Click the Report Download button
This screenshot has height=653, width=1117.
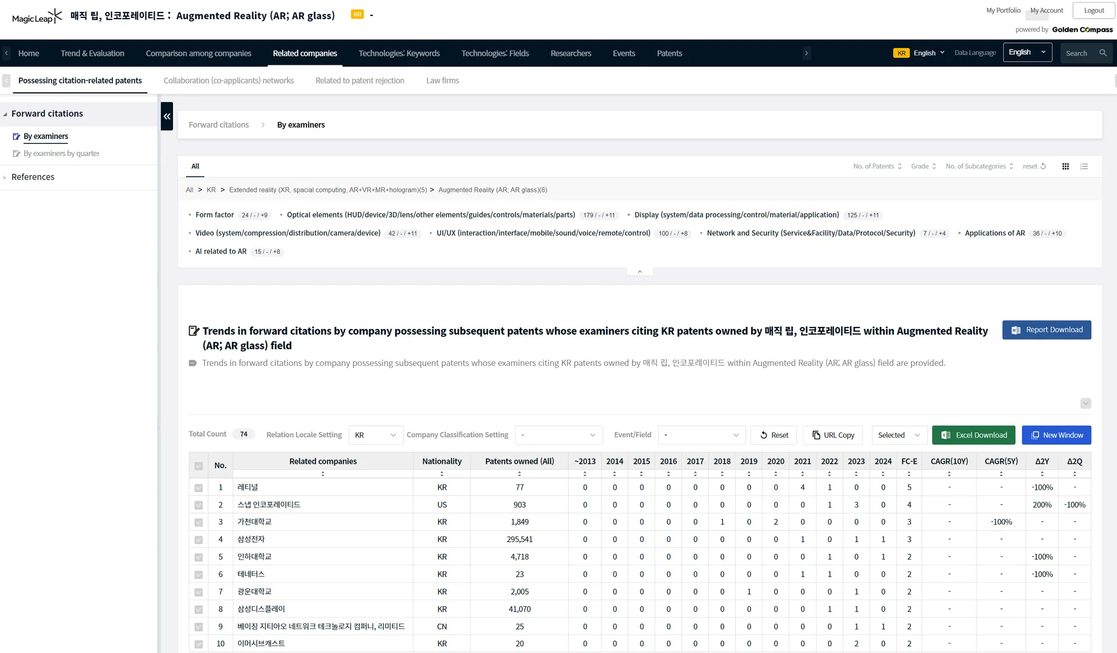point(1047,330)
